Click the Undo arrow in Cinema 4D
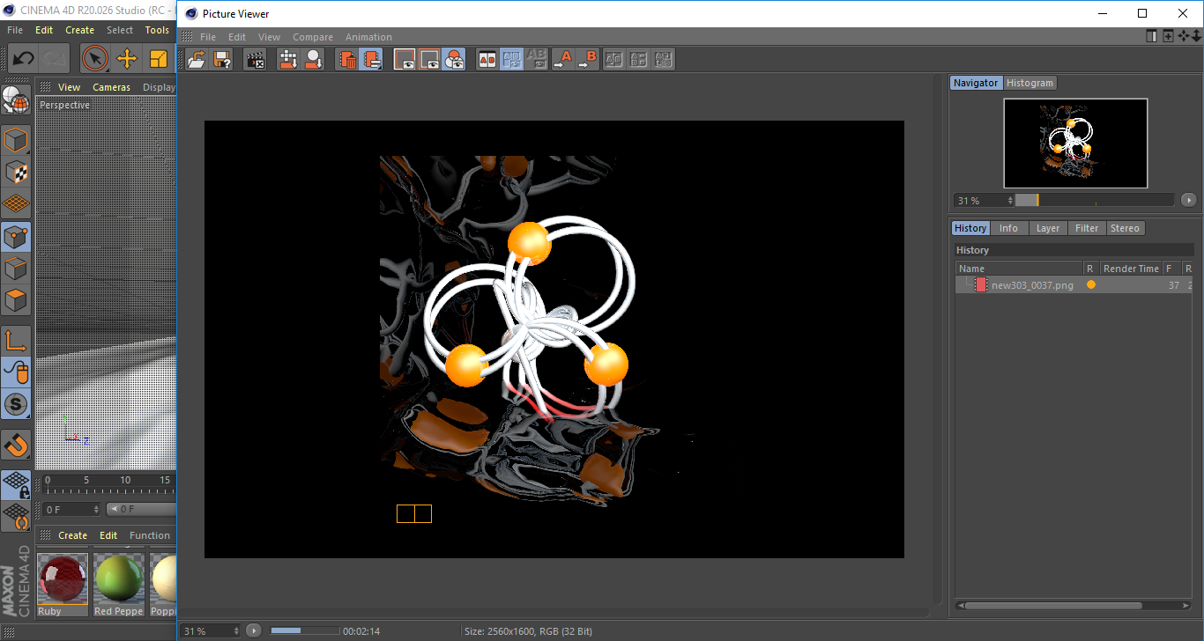 [x=23, y=59]
